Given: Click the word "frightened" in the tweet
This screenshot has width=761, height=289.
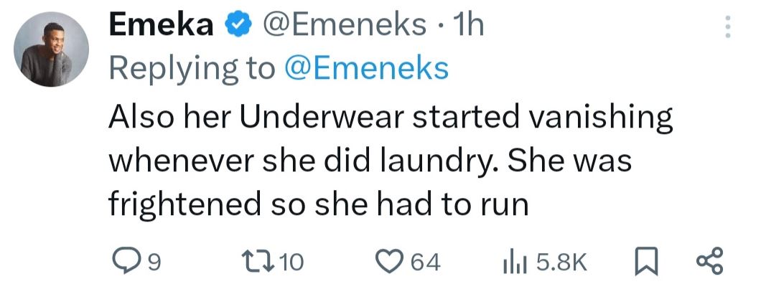Looking at the screenshot, I should [181, 204].
